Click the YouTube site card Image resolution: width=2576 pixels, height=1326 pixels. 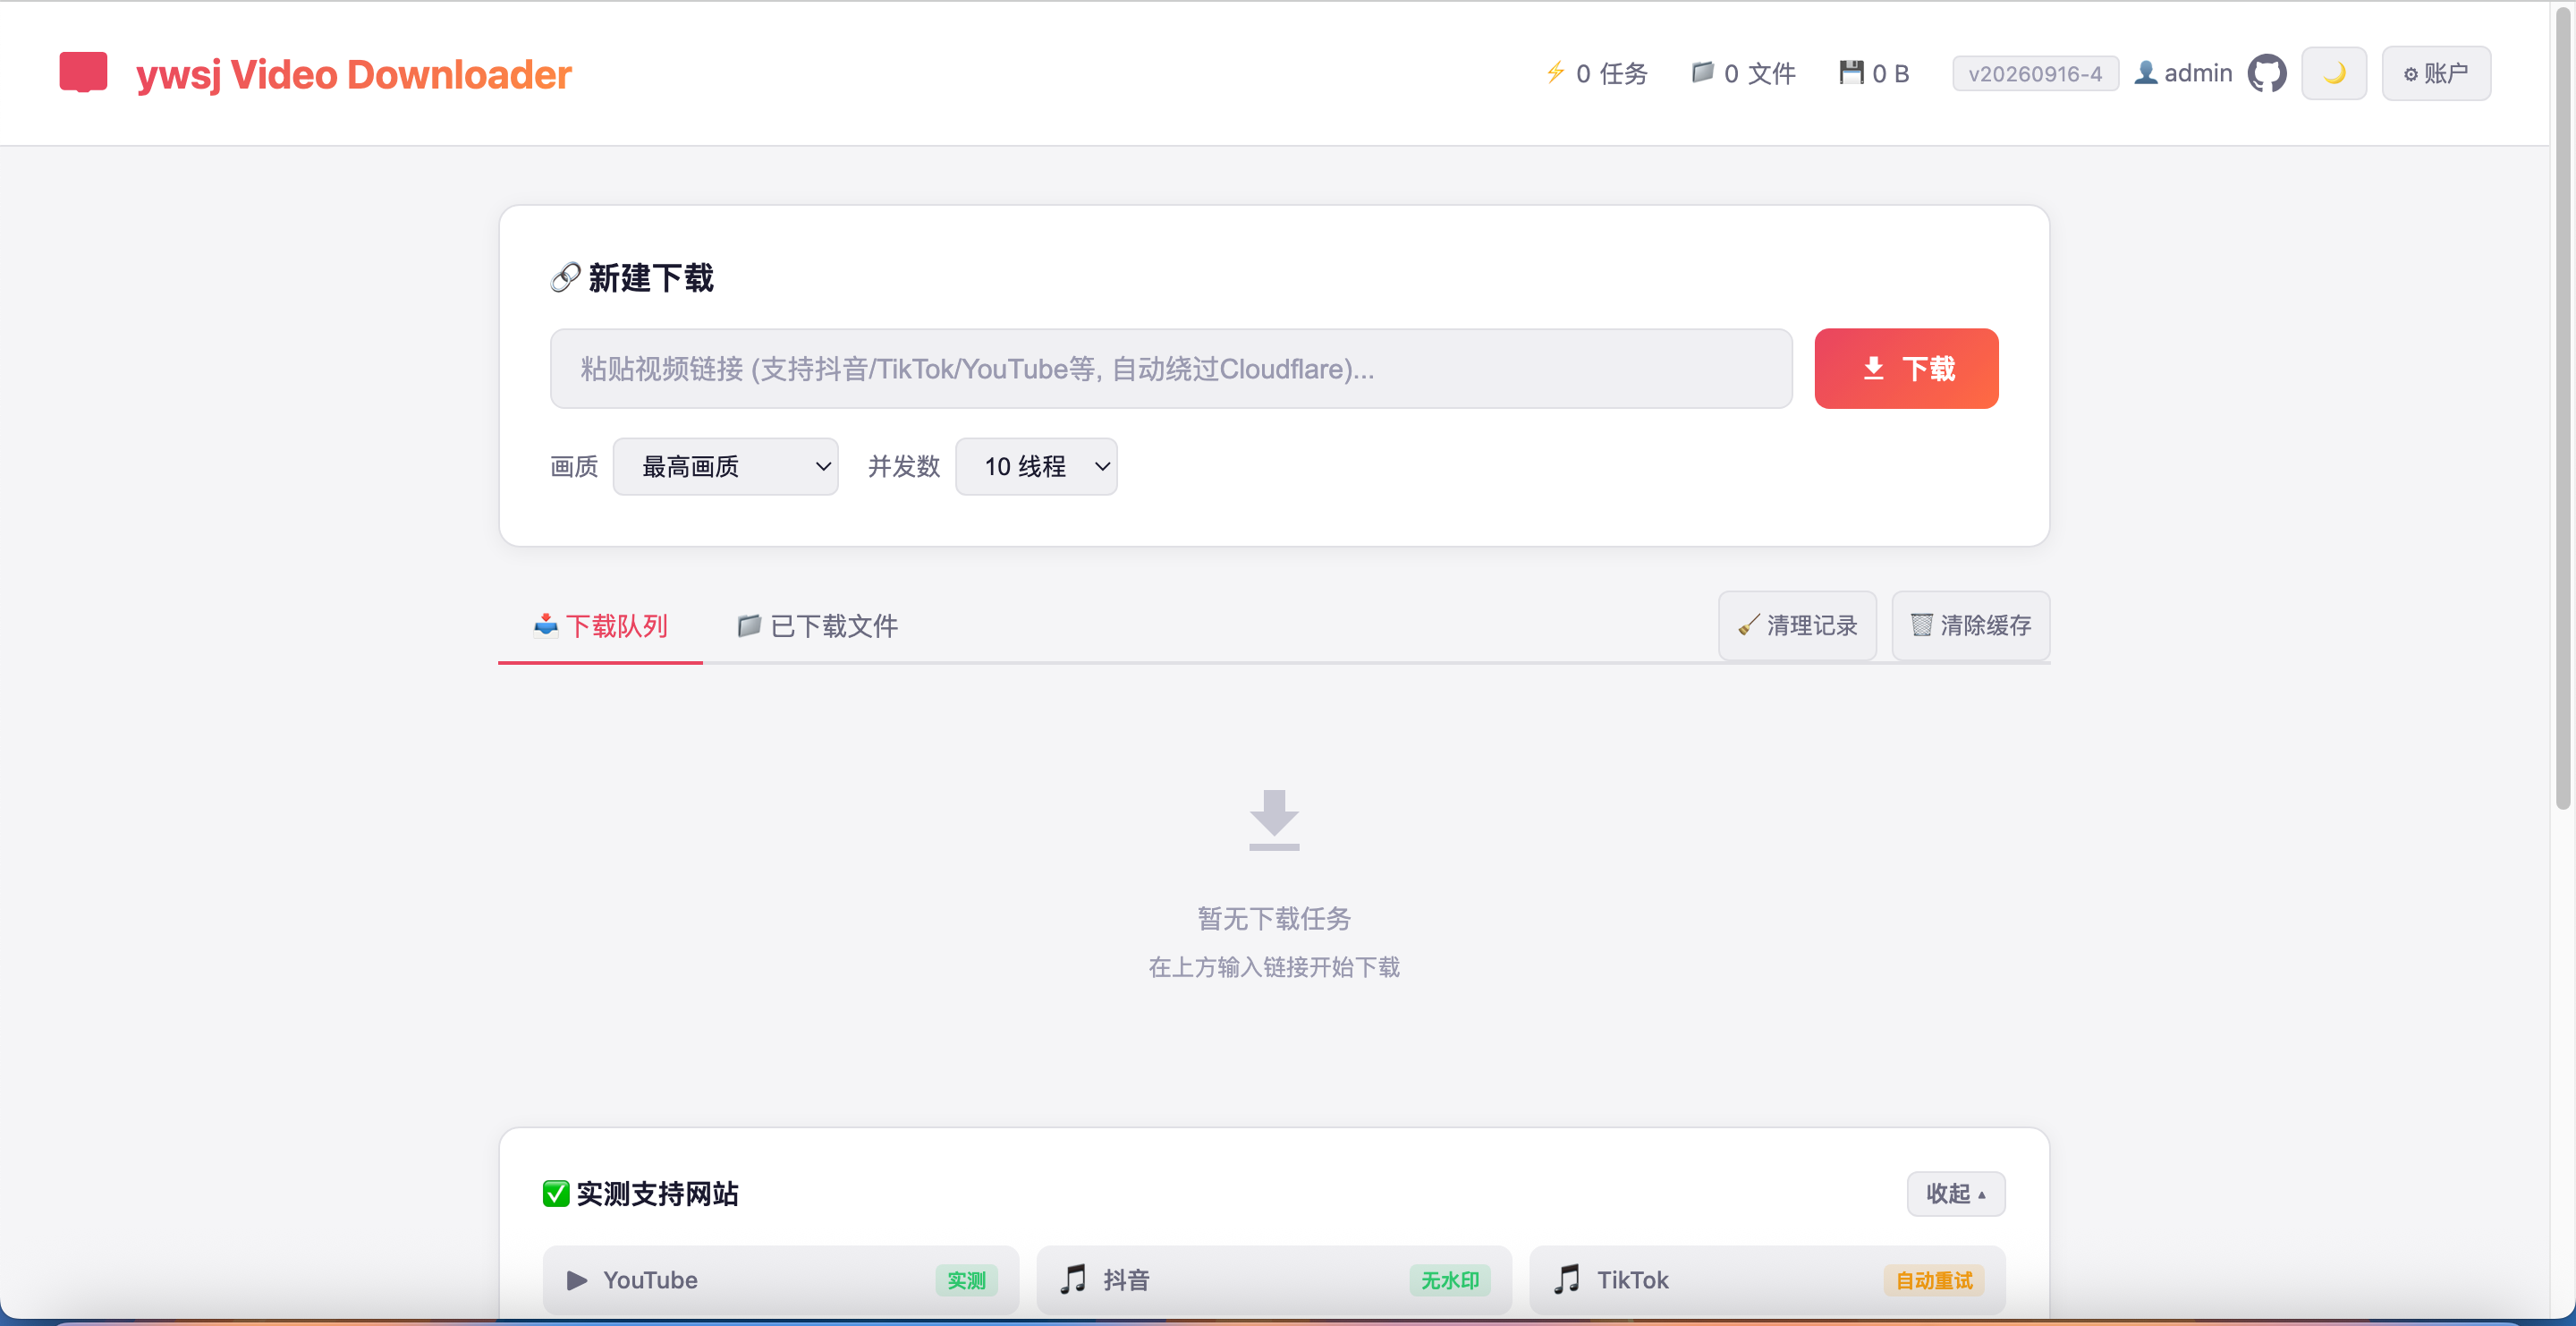point(781,1280)
